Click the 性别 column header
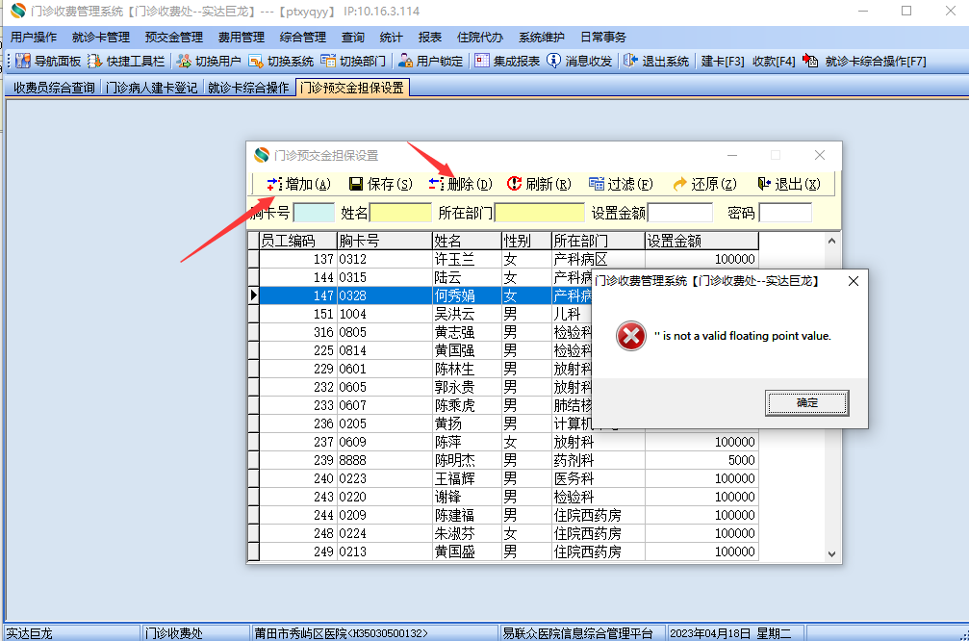This screenshot has width=969, height=641. click(526, 241)
